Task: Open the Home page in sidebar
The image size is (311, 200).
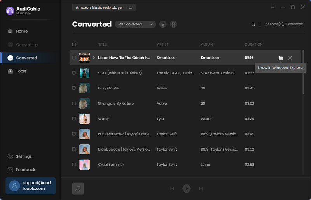Action: pyautogui.click(x=18, y=31)
